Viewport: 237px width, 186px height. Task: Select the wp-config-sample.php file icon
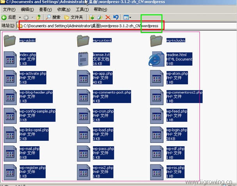point(10,116)
